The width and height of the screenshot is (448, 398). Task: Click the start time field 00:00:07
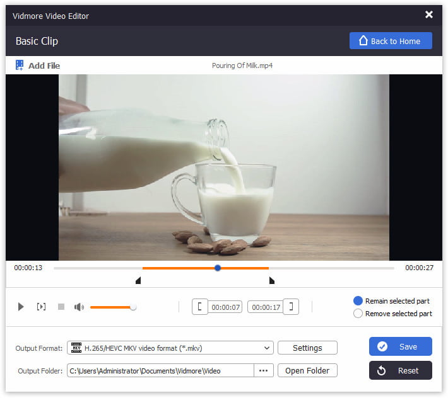coord(226,307)
